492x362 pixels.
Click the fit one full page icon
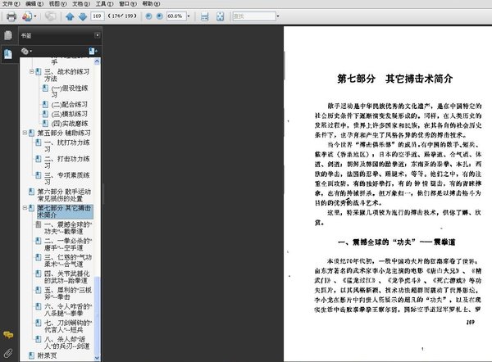[x=221, y=16]
